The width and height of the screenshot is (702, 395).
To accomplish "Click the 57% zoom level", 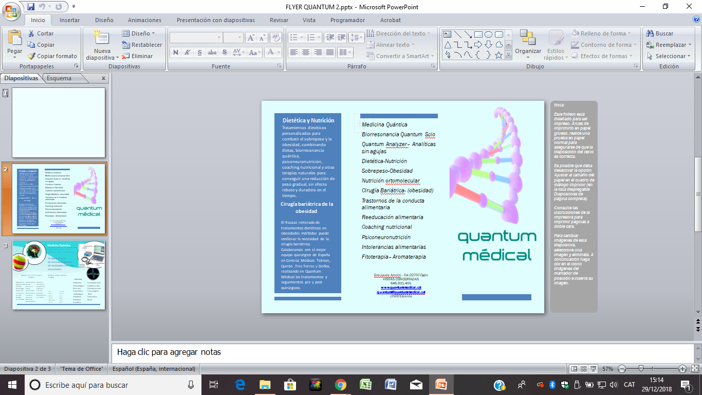I will [608, 369].
